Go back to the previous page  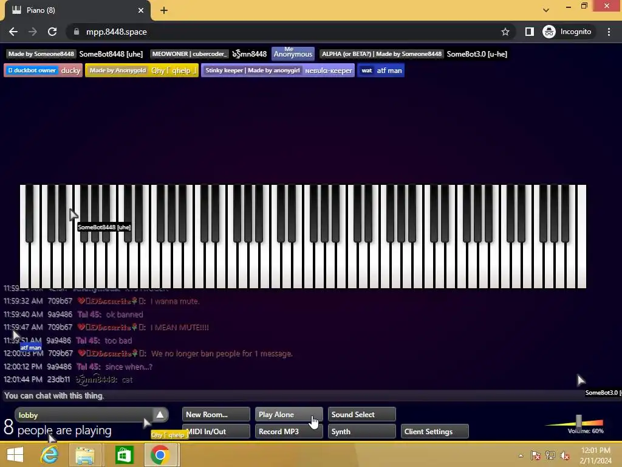click(13, 32)
